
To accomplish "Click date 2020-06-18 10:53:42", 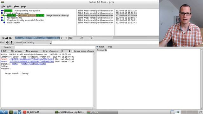I will (x=126, y=22).
